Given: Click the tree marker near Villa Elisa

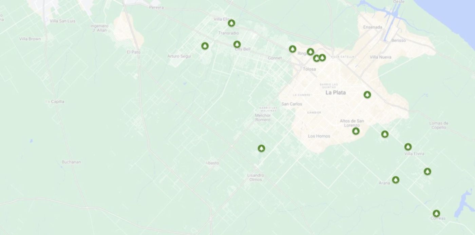Looking at the screenshot, I should [231, 23].
